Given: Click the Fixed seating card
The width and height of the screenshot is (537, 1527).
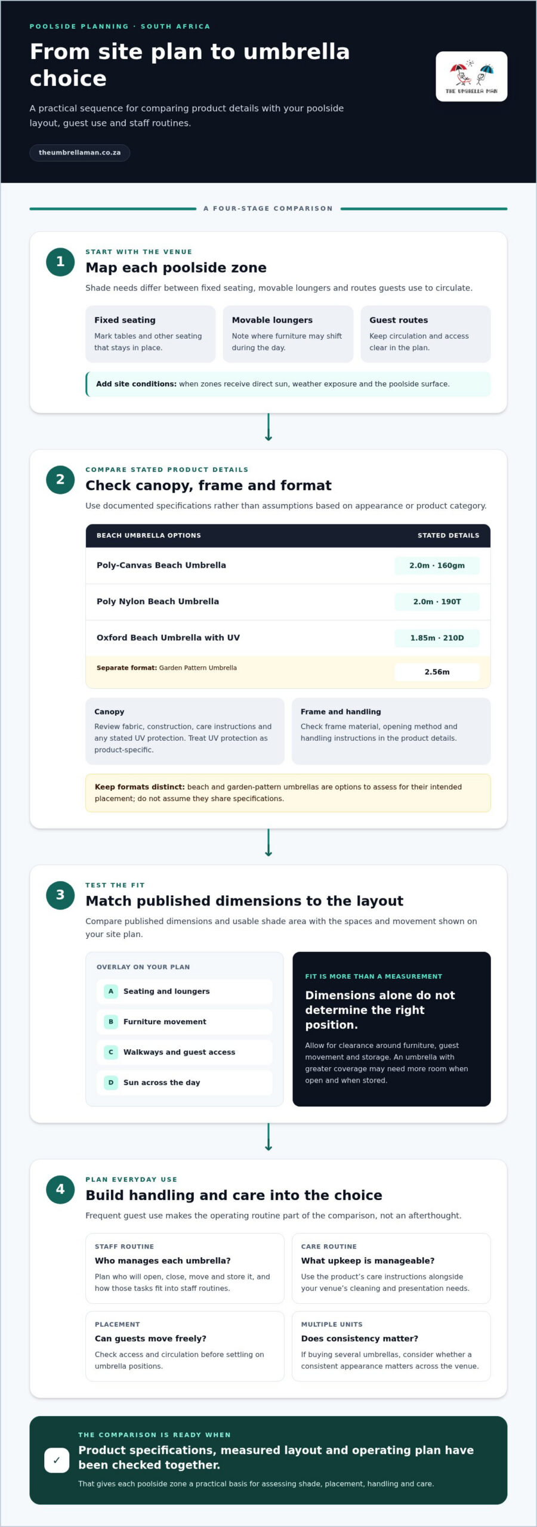Looking at the screenshot, I should point(150,334).
